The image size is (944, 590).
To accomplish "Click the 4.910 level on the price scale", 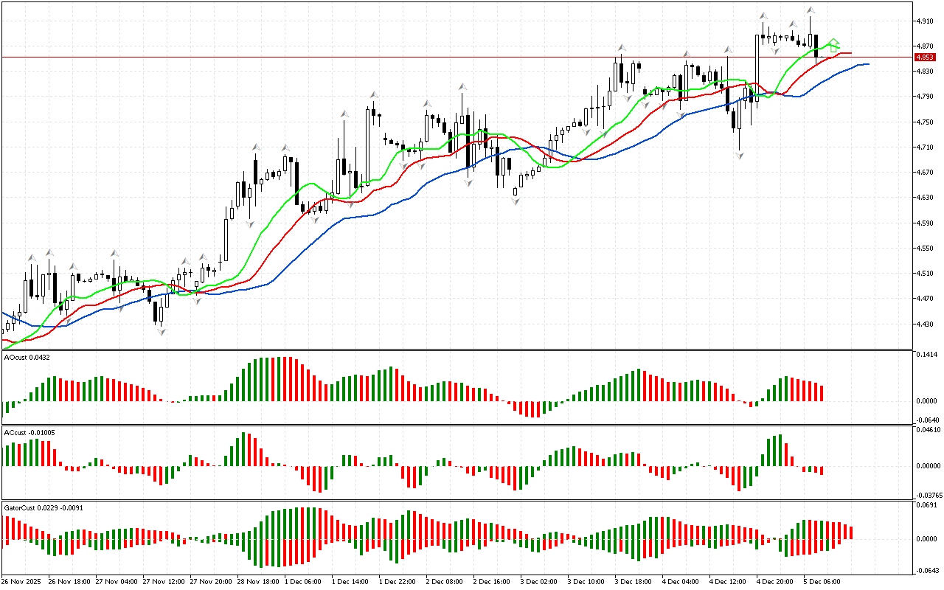I will (923, 21).
